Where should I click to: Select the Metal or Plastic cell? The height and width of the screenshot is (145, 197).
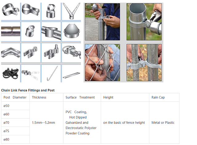164,123
